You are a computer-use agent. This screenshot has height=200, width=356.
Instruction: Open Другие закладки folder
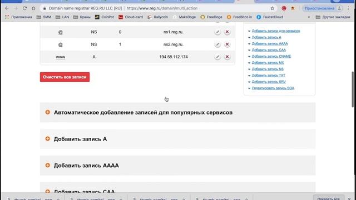333,17
